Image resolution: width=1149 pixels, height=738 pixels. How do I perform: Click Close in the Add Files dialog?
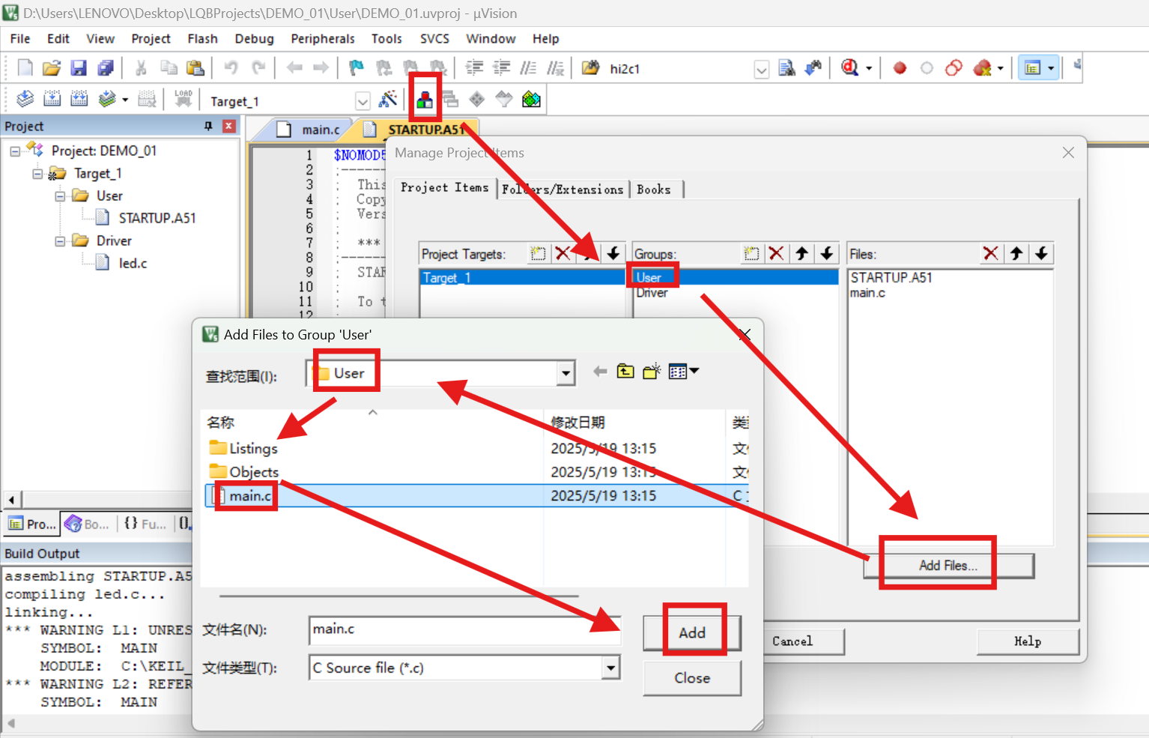point(692,678)
